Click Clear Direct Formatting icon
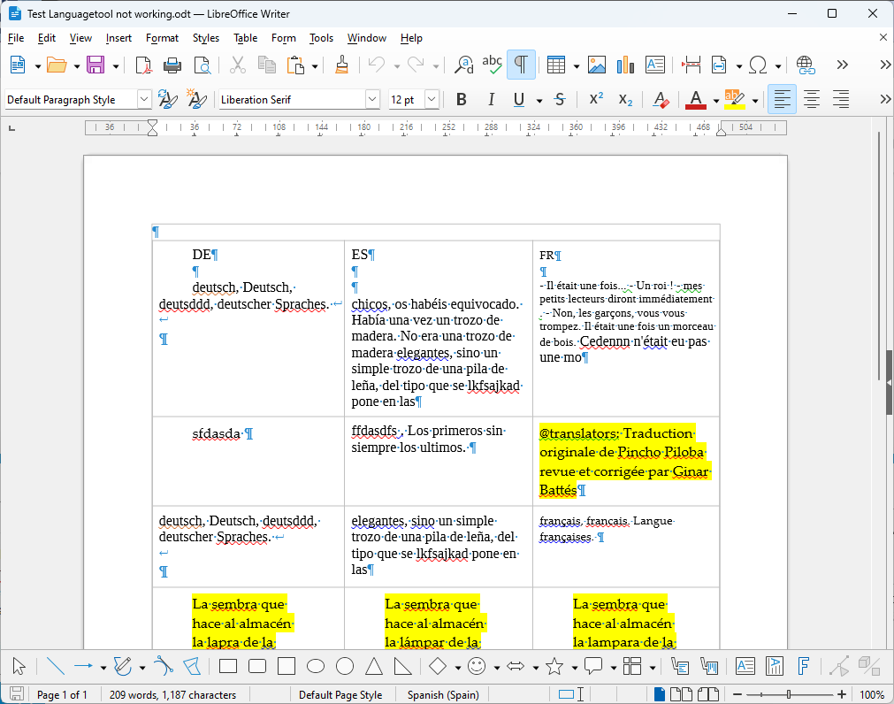The width and height of the screenshot is (894, 704). [661, 100]
